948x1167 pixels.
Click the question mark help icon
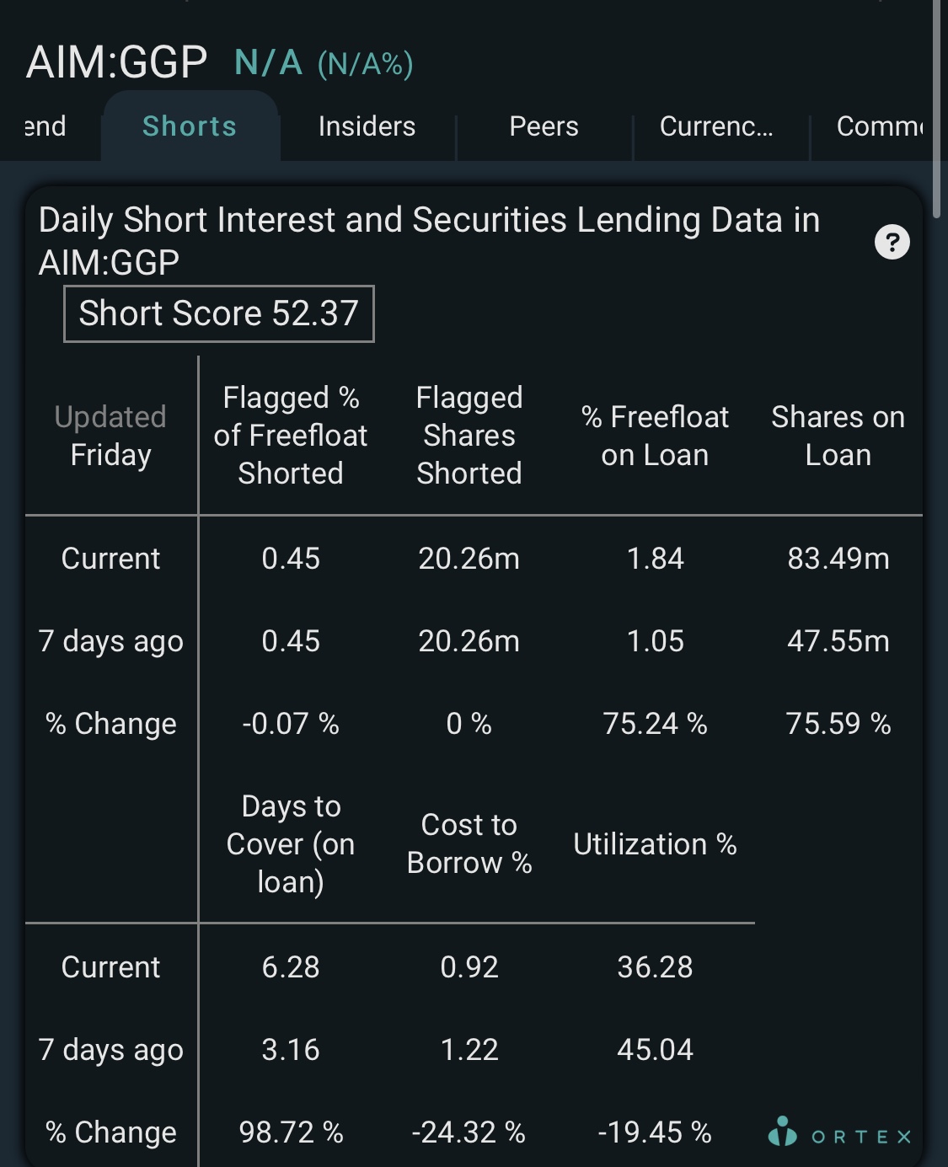(x=892, y=243)
